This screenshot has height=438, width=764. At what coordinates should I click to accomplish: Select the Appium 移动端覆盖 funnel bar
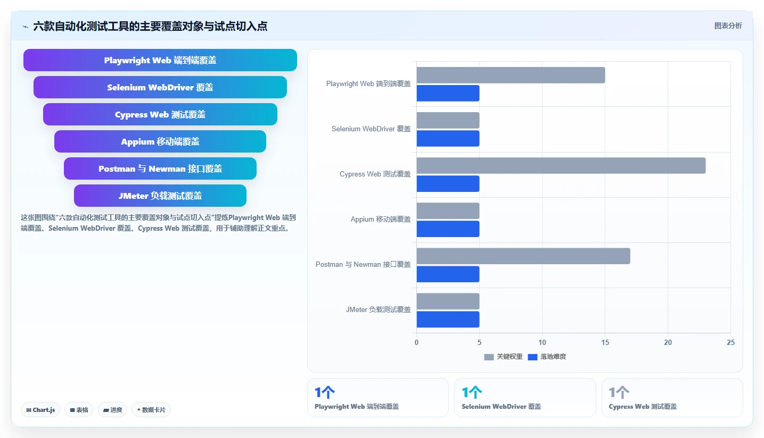tap(160, 141)
